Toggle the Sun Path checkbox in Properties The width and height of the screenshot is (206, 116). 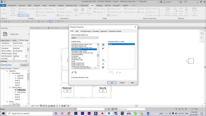tap(14, 59)
